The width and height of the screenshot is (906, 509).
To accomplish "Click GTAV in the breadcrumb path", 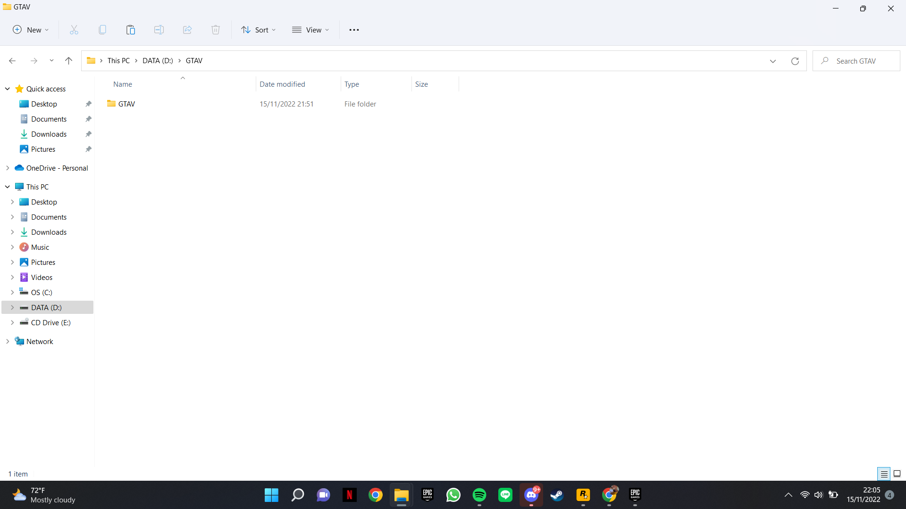I will [194, 61].
